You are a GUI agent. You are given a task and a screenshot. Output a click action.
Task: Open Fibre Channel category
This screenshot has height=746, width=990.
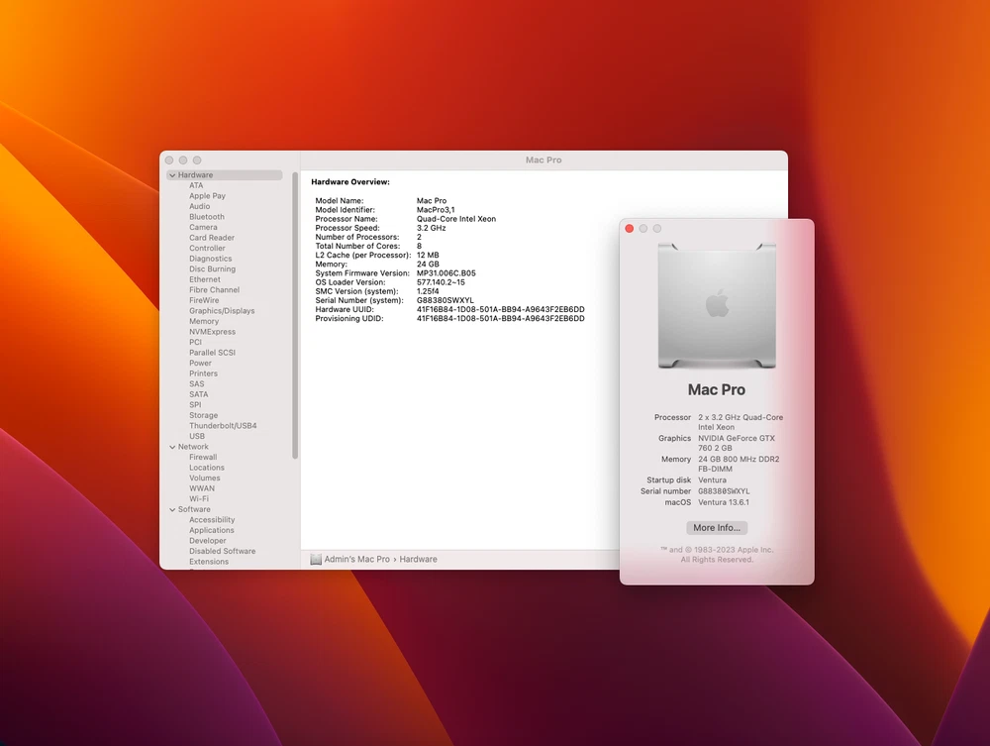(214, 289)
